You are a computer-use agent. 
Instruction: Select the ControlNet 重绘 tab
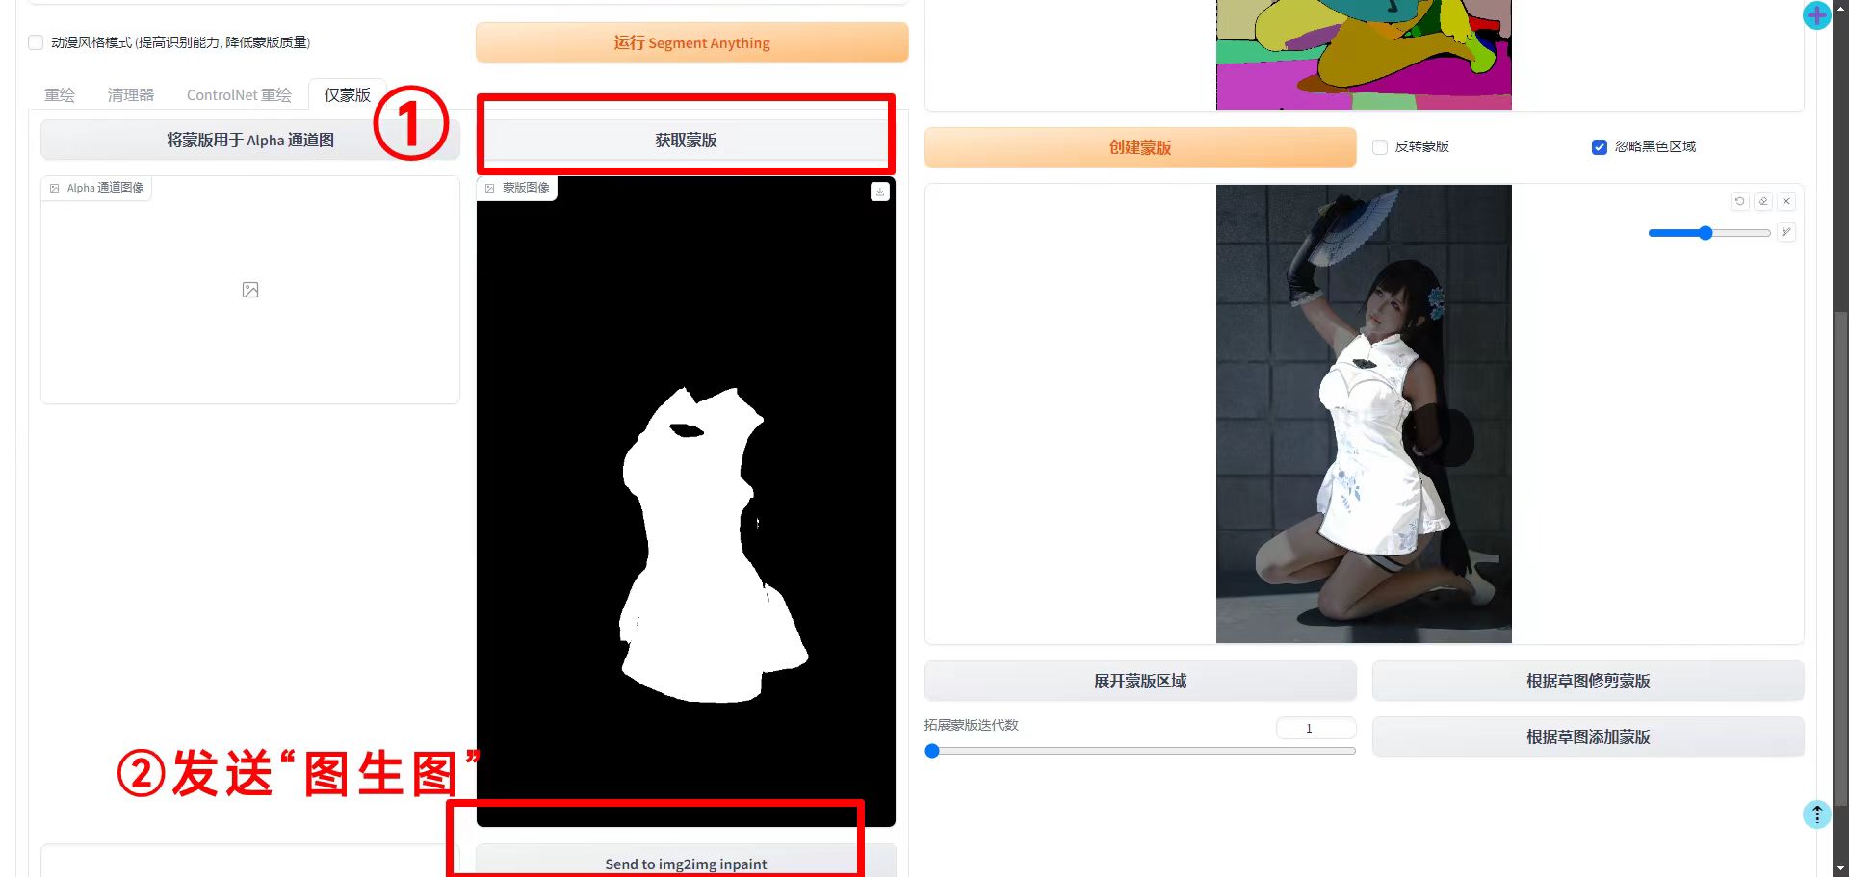(x=239, y=95)
